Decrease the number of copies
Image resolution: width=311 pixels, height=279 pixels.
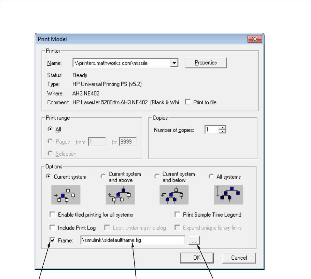point(222,131)
